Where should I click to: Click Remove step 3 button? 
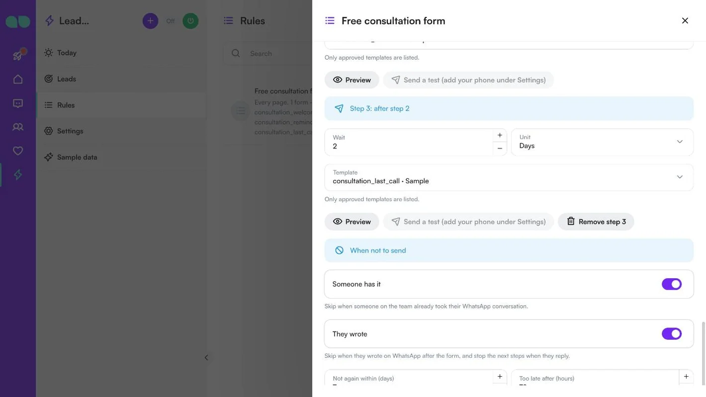(x=596, y=222)
